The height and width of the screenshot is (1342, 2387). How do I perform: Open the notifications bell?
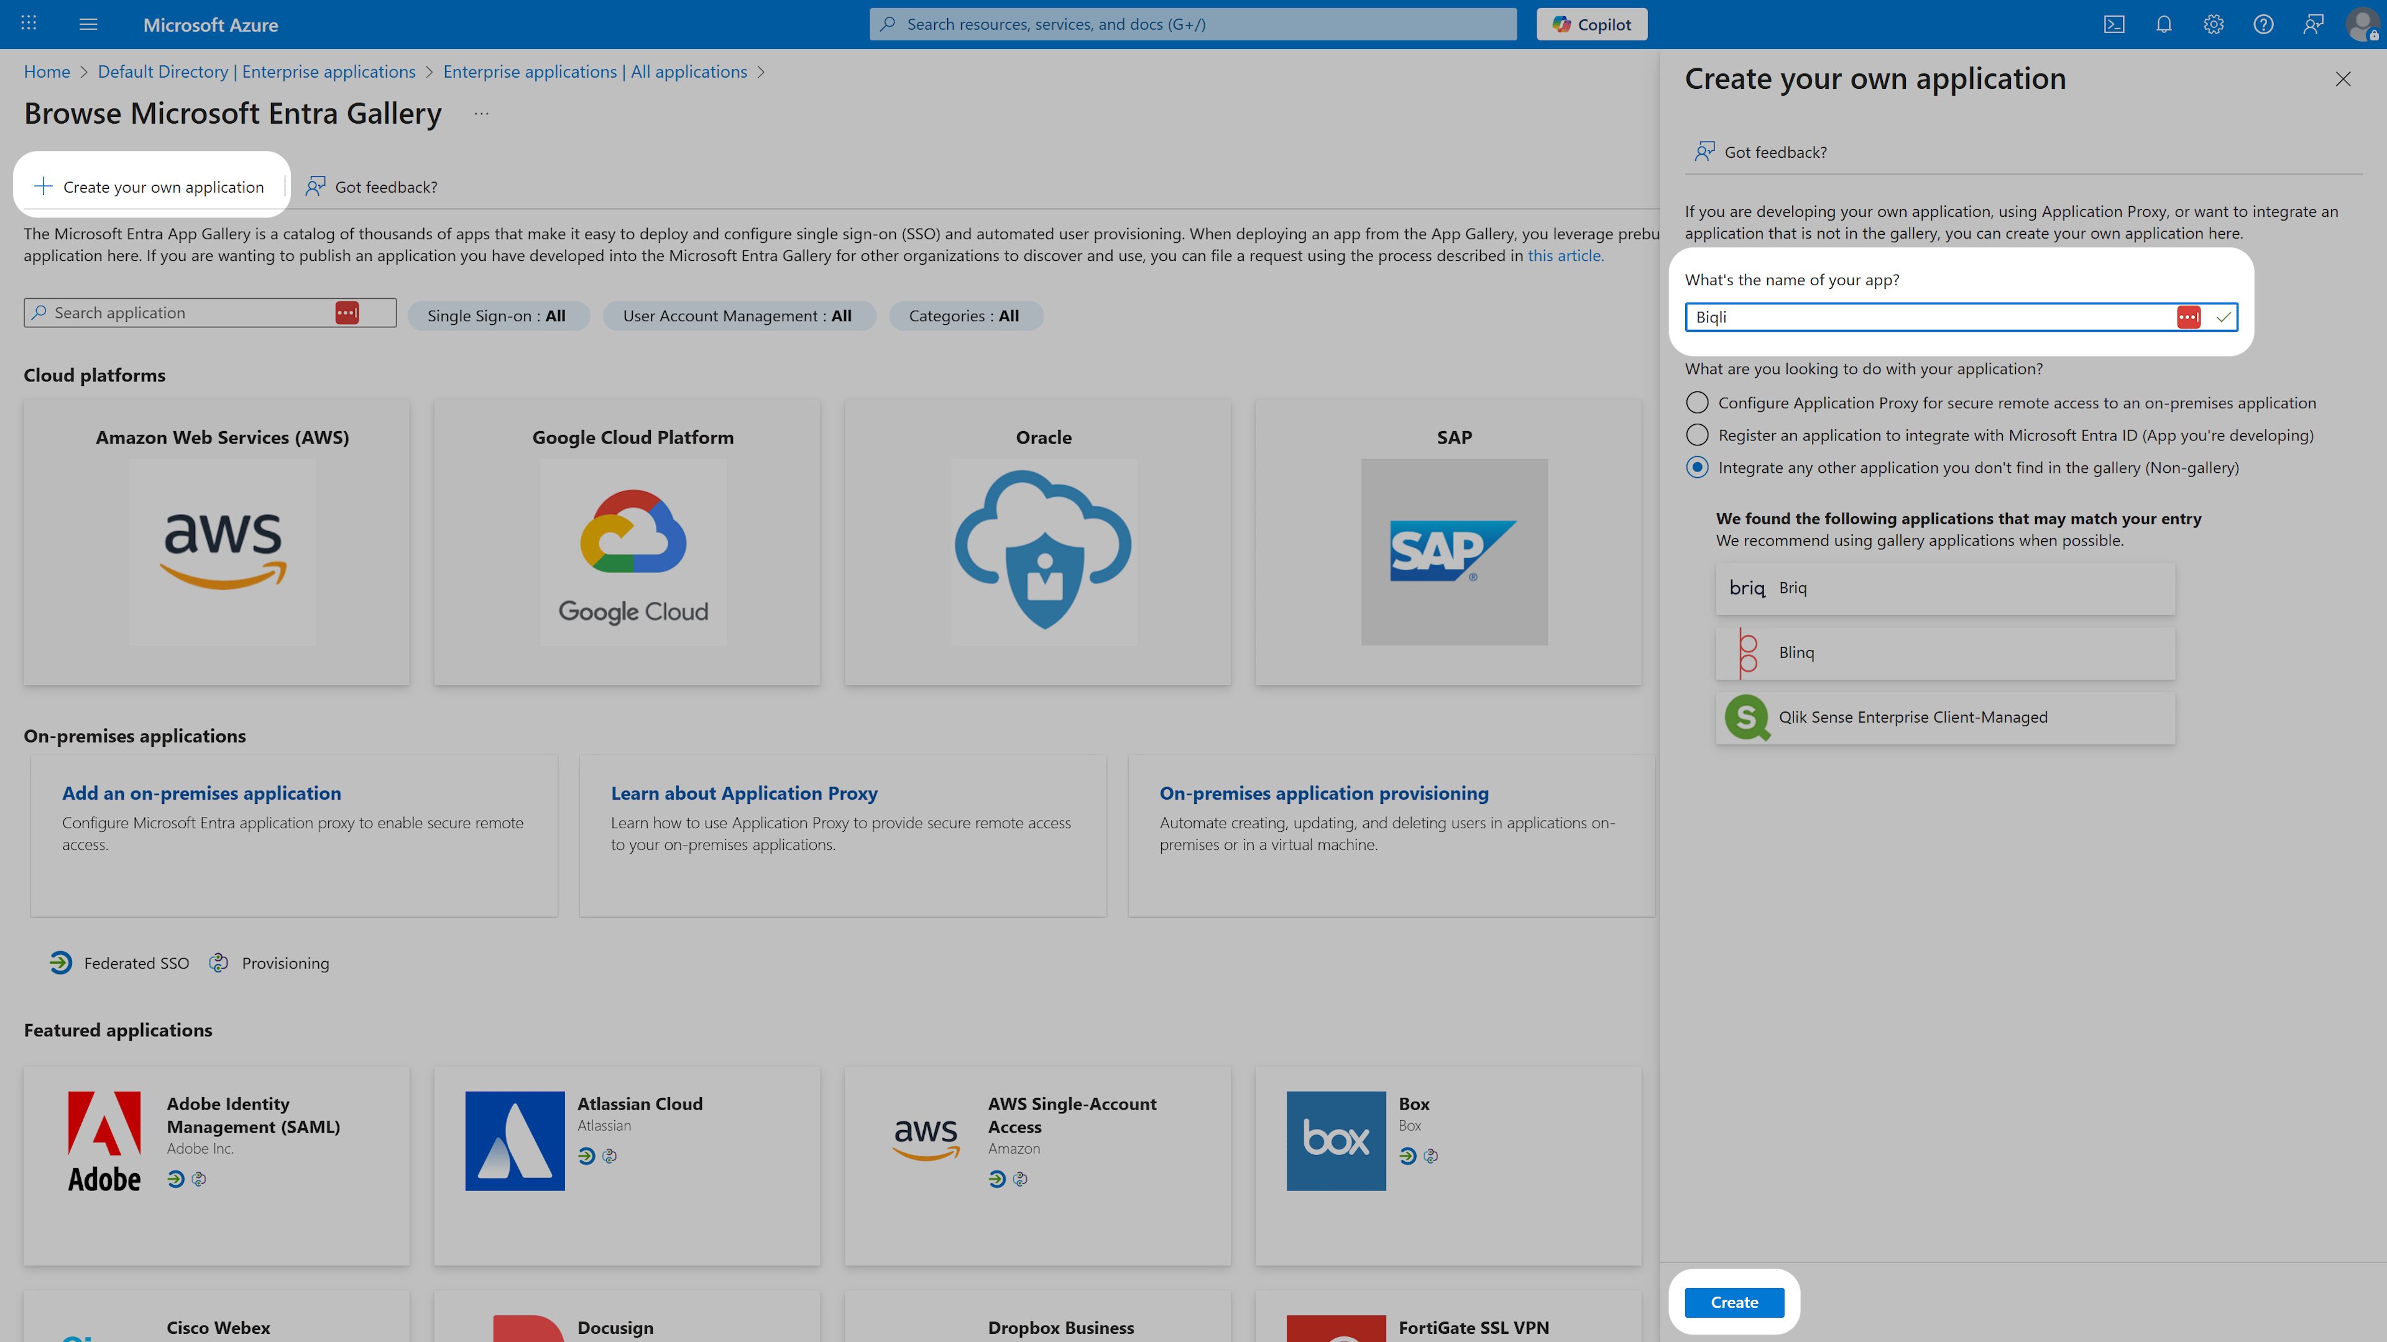[2164, 24]
